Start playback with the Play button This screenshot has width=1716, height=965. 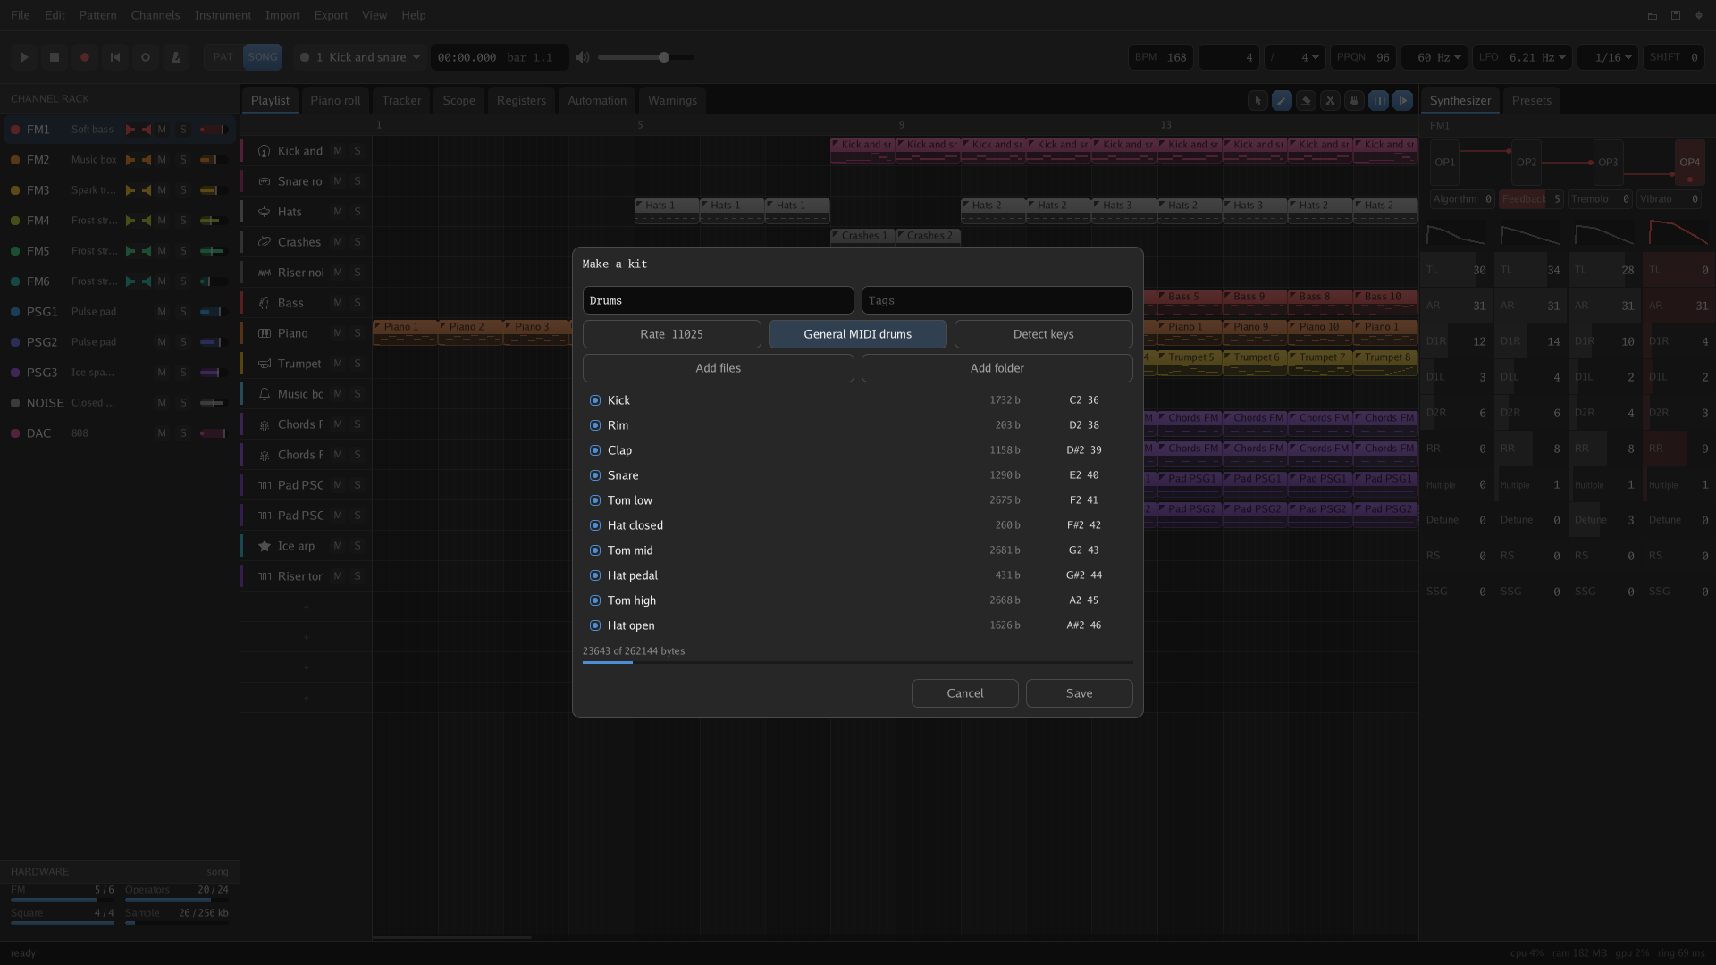tap(24, 57)
